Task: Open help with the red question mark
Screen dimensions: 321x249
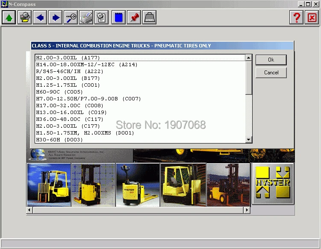Action: tap(296, 18)
